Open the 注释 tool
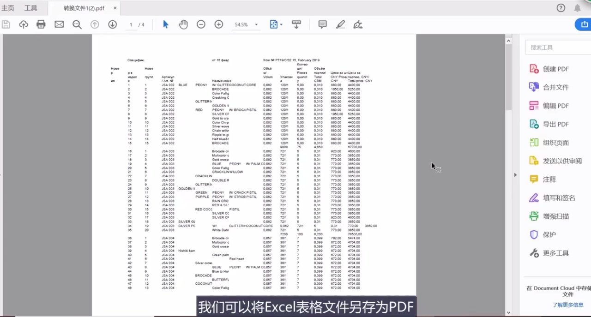This screenshot has width=591, height=317. [x=543, y=179]
